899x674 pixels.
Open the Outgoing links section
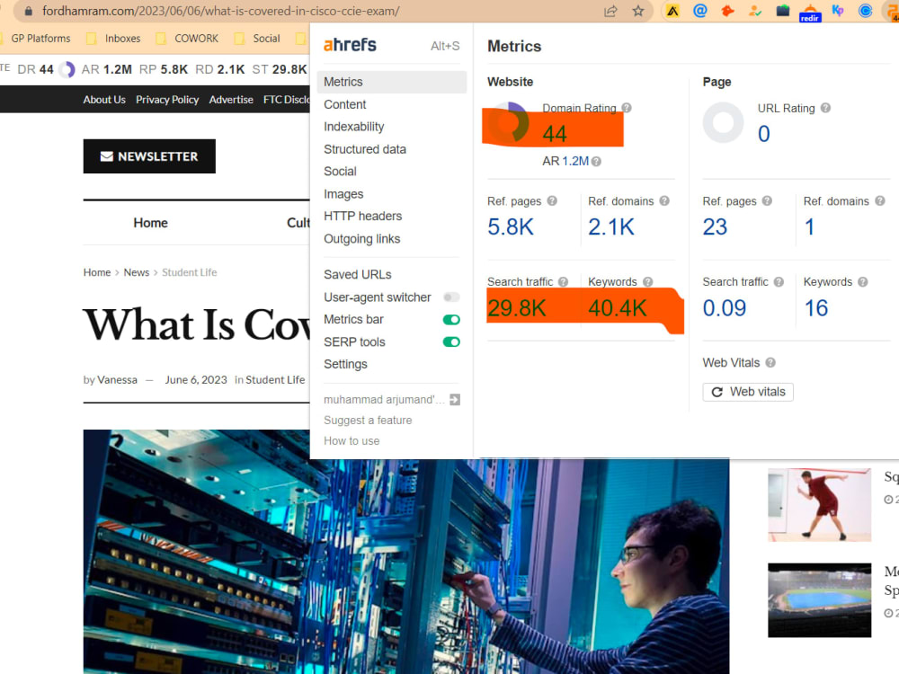(361, 239)
